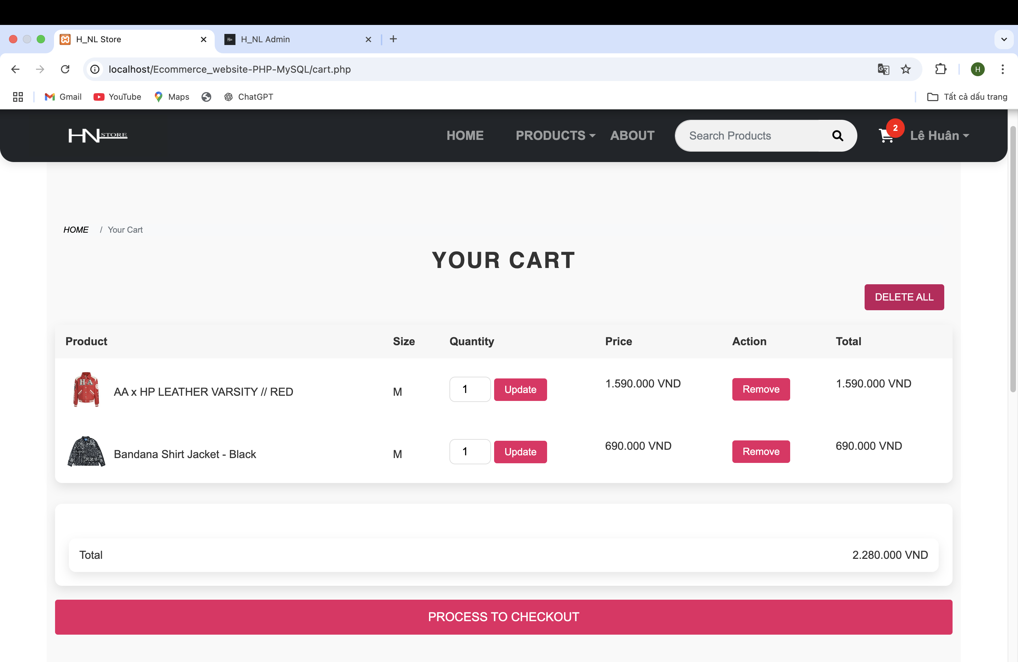The width and height of the screenshot is (1018, 662).
Task: Click the Update button for first cart item
Action: point(520,390)
